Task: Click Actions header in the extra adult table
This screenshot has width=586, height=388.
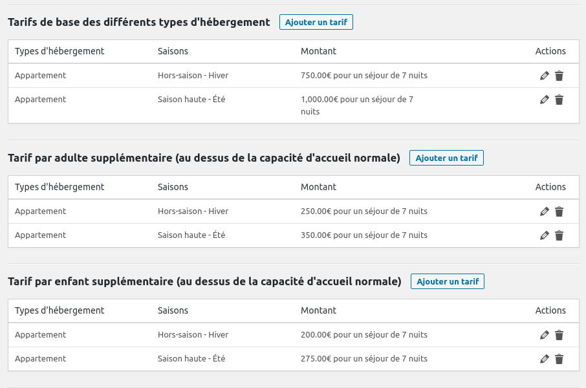Action: (x=550, y=187)
